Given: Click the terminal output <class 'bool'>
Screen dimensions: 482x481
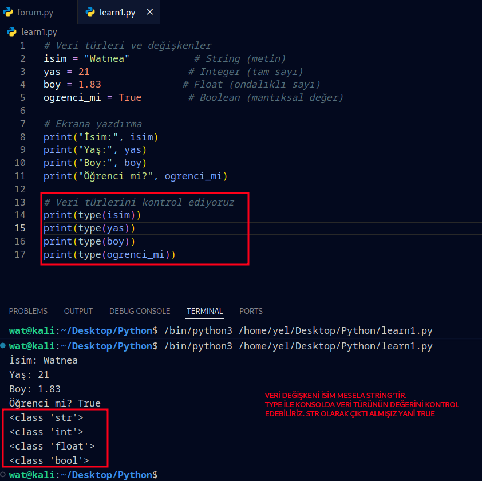Looking at the screenshot, I should [x=49, y=461].
